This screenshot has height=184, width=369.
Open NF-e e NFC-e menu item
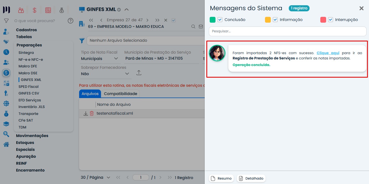tap(31, 59)
